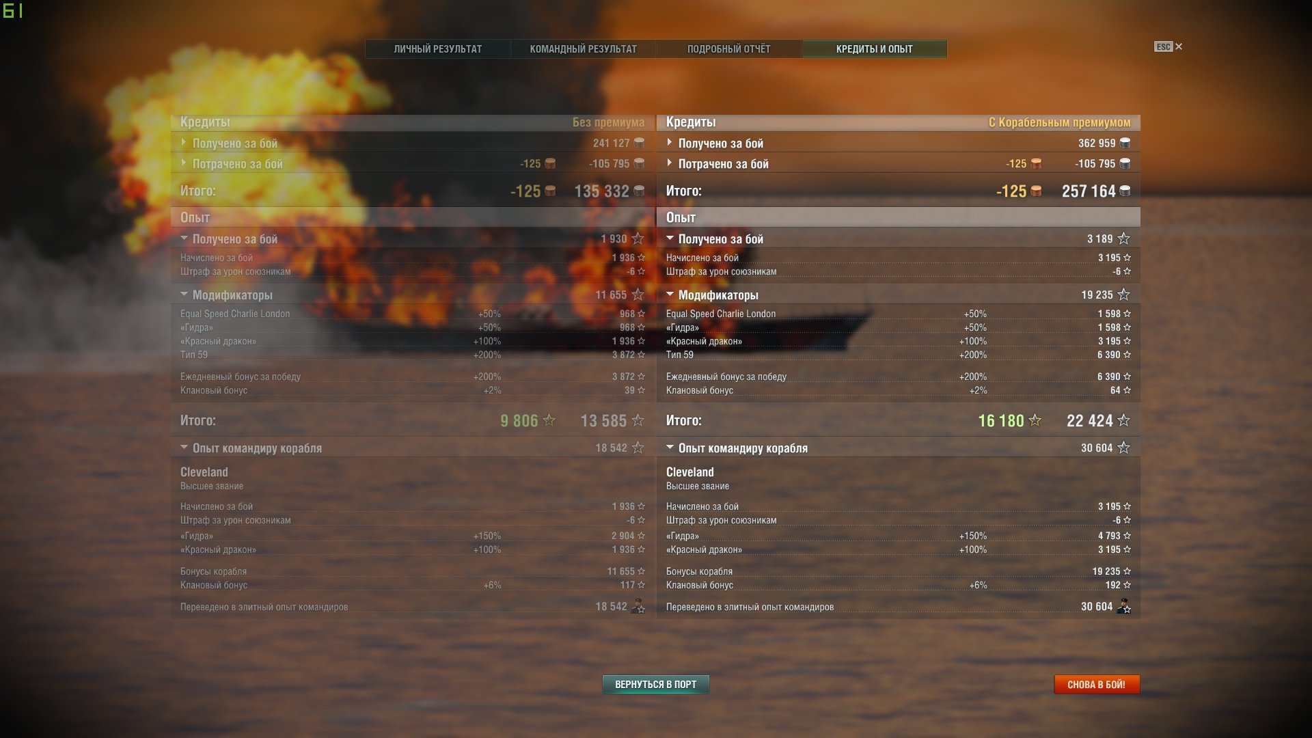Close results screen with ESC X icon
Viewport: 1312px width, 738px height.
1168,46
